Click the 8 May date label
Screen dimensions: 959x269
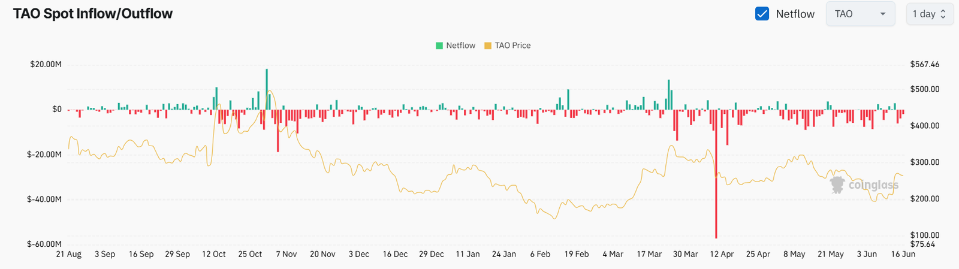coord(794,254)
